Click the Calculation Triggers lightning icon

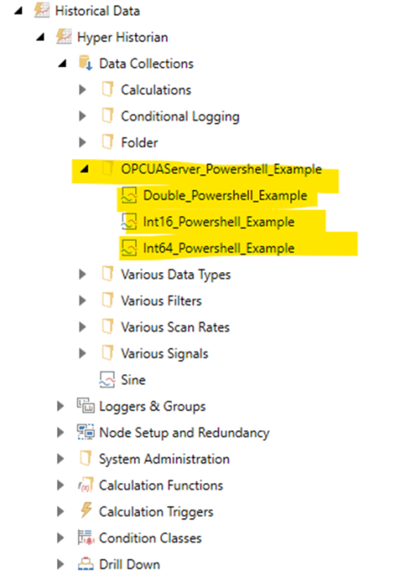coord(85,512)
